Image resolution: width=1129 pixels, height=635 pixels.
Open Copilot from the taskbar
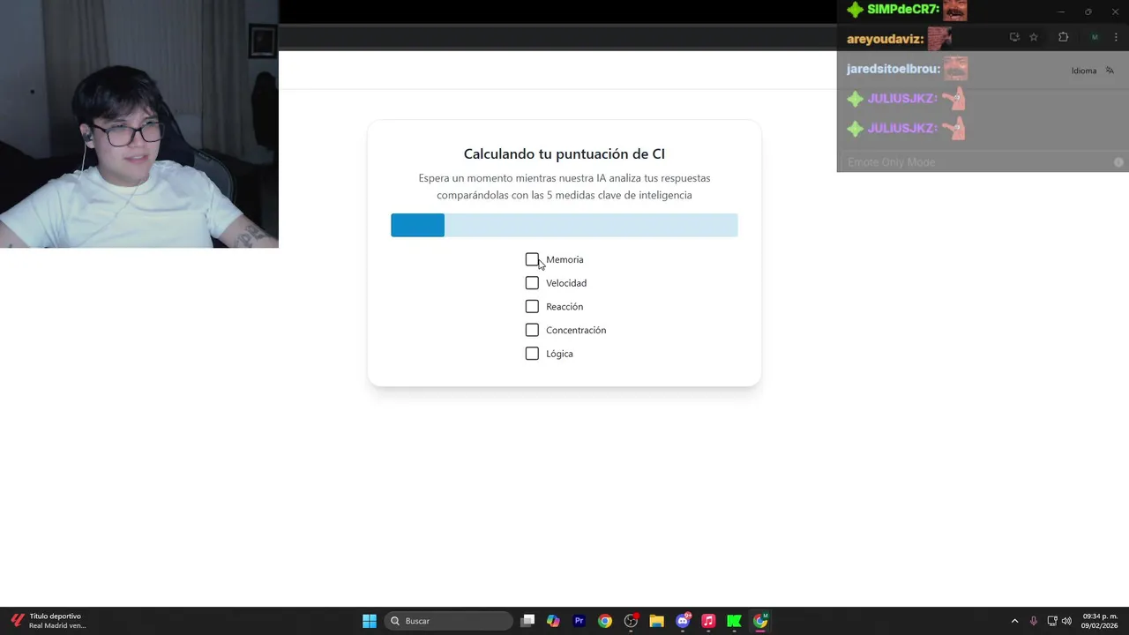coord(553,621)
